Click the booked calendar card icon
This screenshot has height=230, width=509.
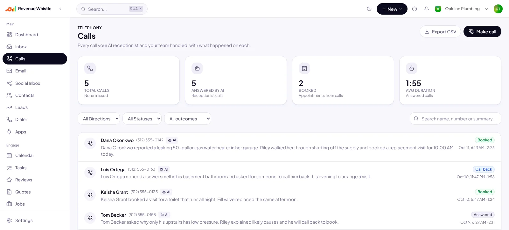304,68
